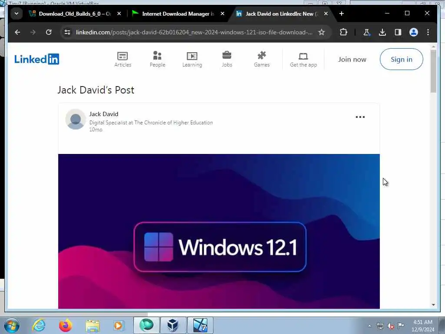Image resolution: width=445 pixels, height=334 pixels.
Task: Click the page vertical scrollbar thumb
Action: [433, 71]
